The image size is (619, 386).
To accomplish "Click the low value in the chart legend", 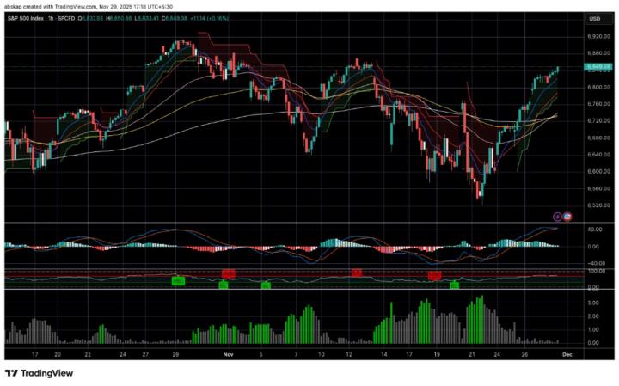I will click(x=146, y=18).
